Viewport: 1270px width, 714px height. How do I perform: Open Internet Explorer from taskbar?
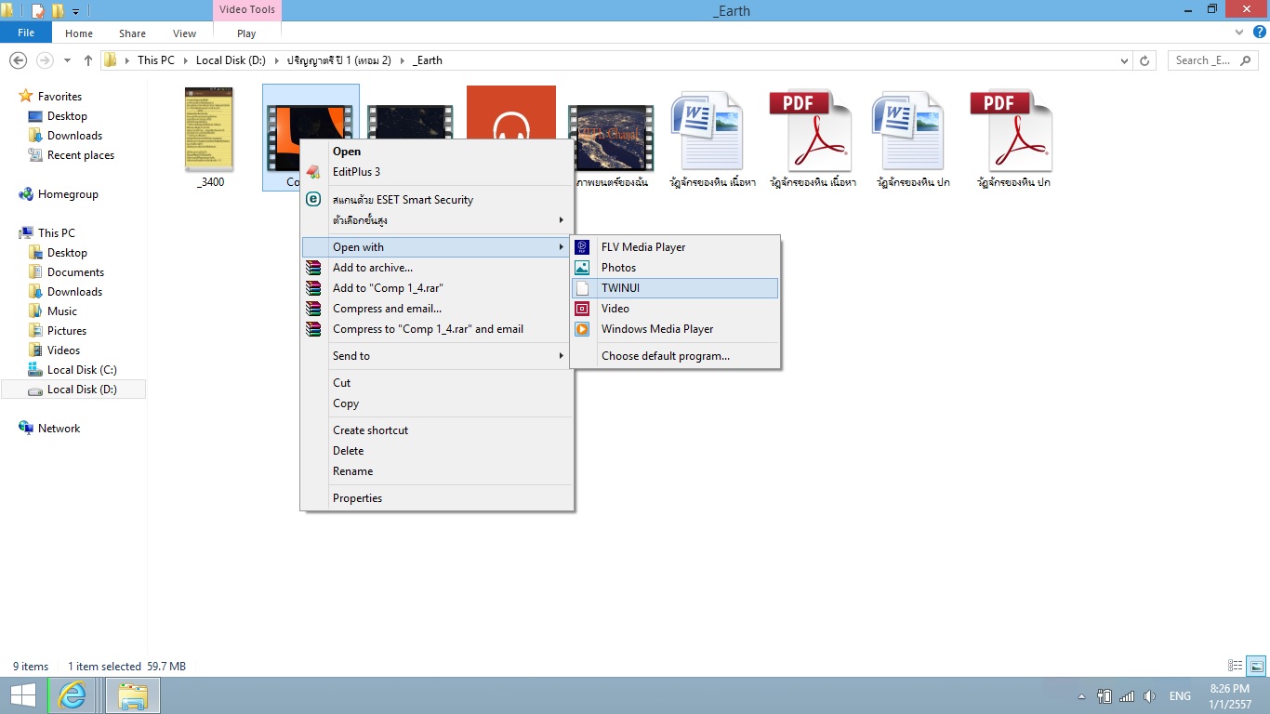(x=73, y=695)
